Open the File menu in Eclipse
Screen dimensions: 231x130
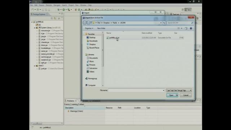tap(31, 5)
